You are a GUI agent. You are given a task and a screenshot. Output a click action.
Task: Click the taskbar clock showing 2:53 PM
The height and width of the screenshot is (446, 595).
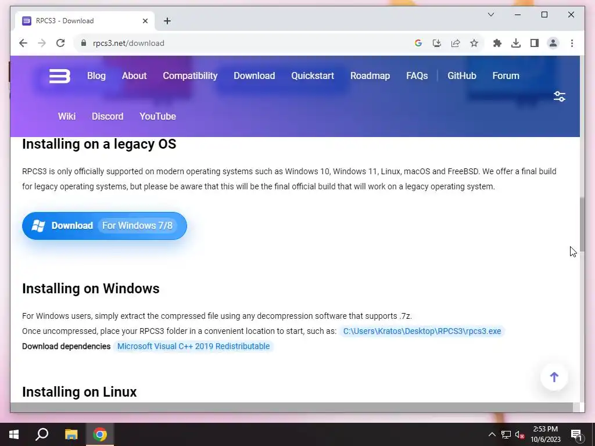pos(546,434)
